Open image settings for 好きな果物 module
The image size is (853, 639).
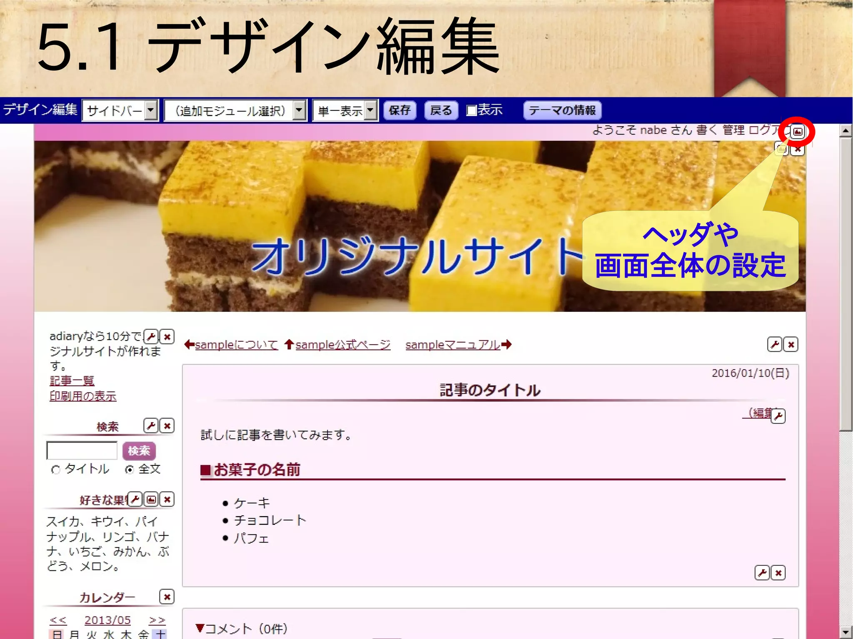(x=151, y=499)
